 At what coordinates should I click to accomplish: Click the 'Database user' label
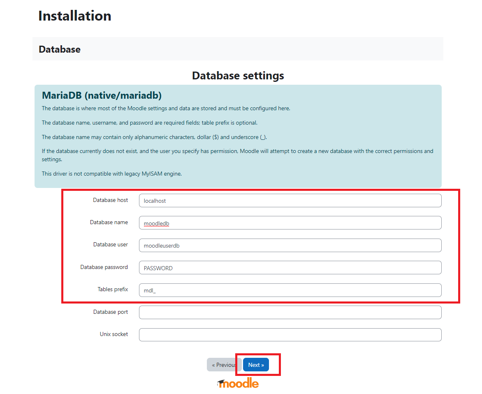[x=110, y=245]
